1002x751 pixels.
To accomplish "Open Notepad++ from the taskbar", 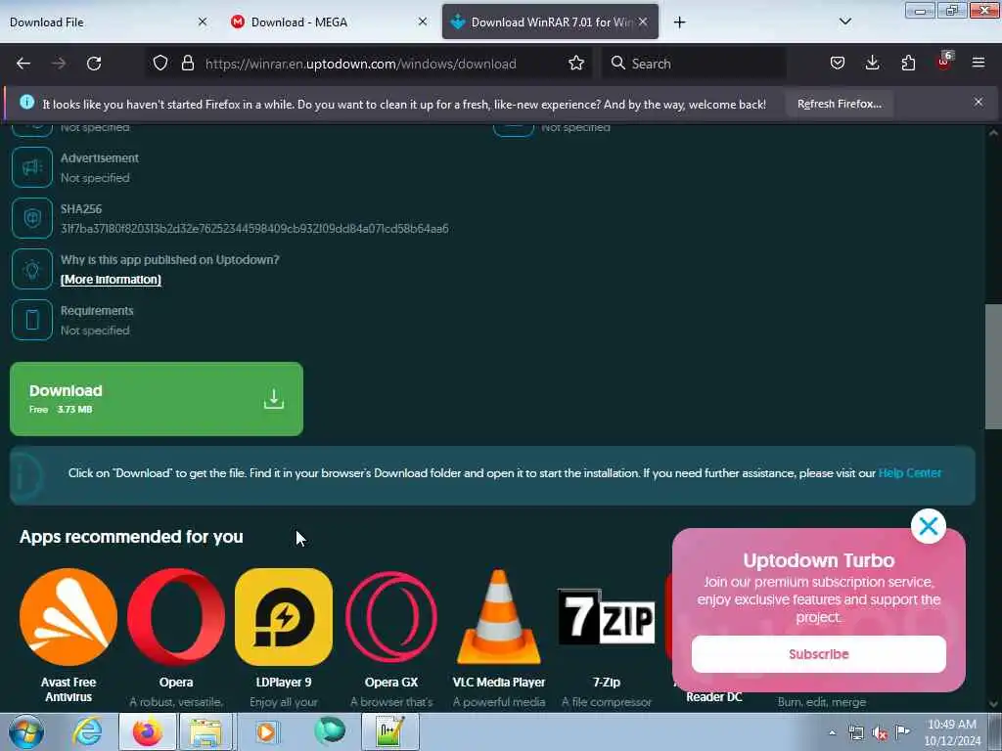I will tap(390, 731).
